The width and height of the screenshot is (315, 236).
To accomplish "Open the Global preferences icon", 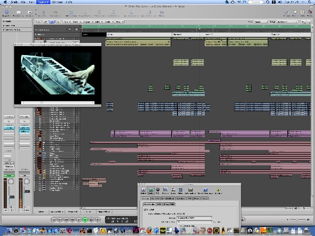I will (x=142, y=191).
